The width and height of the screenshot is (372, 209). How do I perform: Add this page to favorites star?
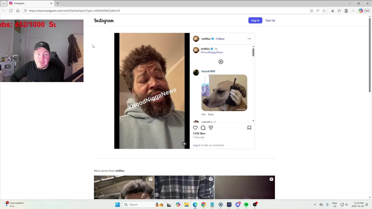click(x=324, y=11)
